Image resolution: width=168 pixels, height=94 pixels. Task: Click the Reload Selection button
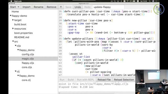tap(124, 80)
